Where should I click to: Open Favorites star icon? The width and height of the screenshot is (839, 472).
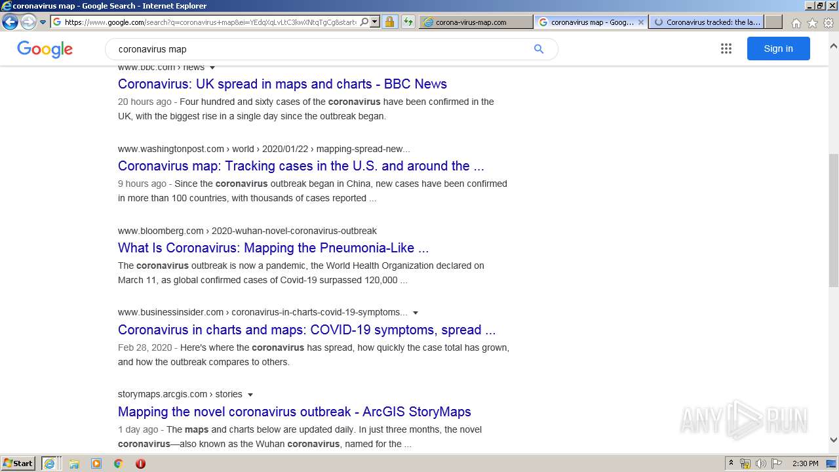click(x=812, y=23)
